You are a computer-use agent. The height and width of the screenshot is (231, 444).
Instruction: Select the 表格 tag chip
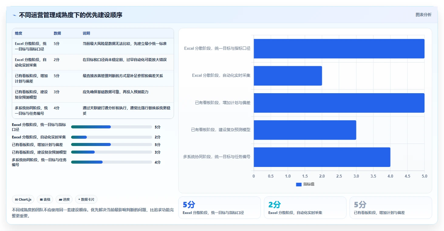tap(45, 199)
